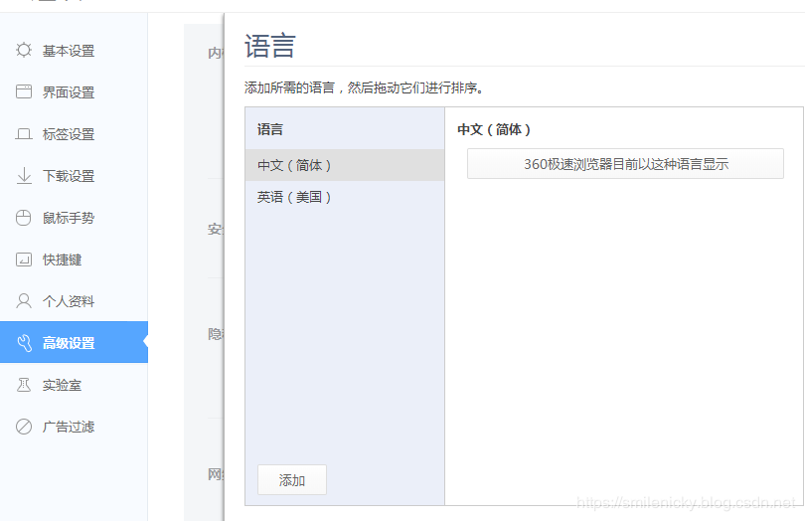Click the 360极速浏览器目前以这种语言显示 button
The height and width of the screenshot is (521, 805).
click(625, 164)
